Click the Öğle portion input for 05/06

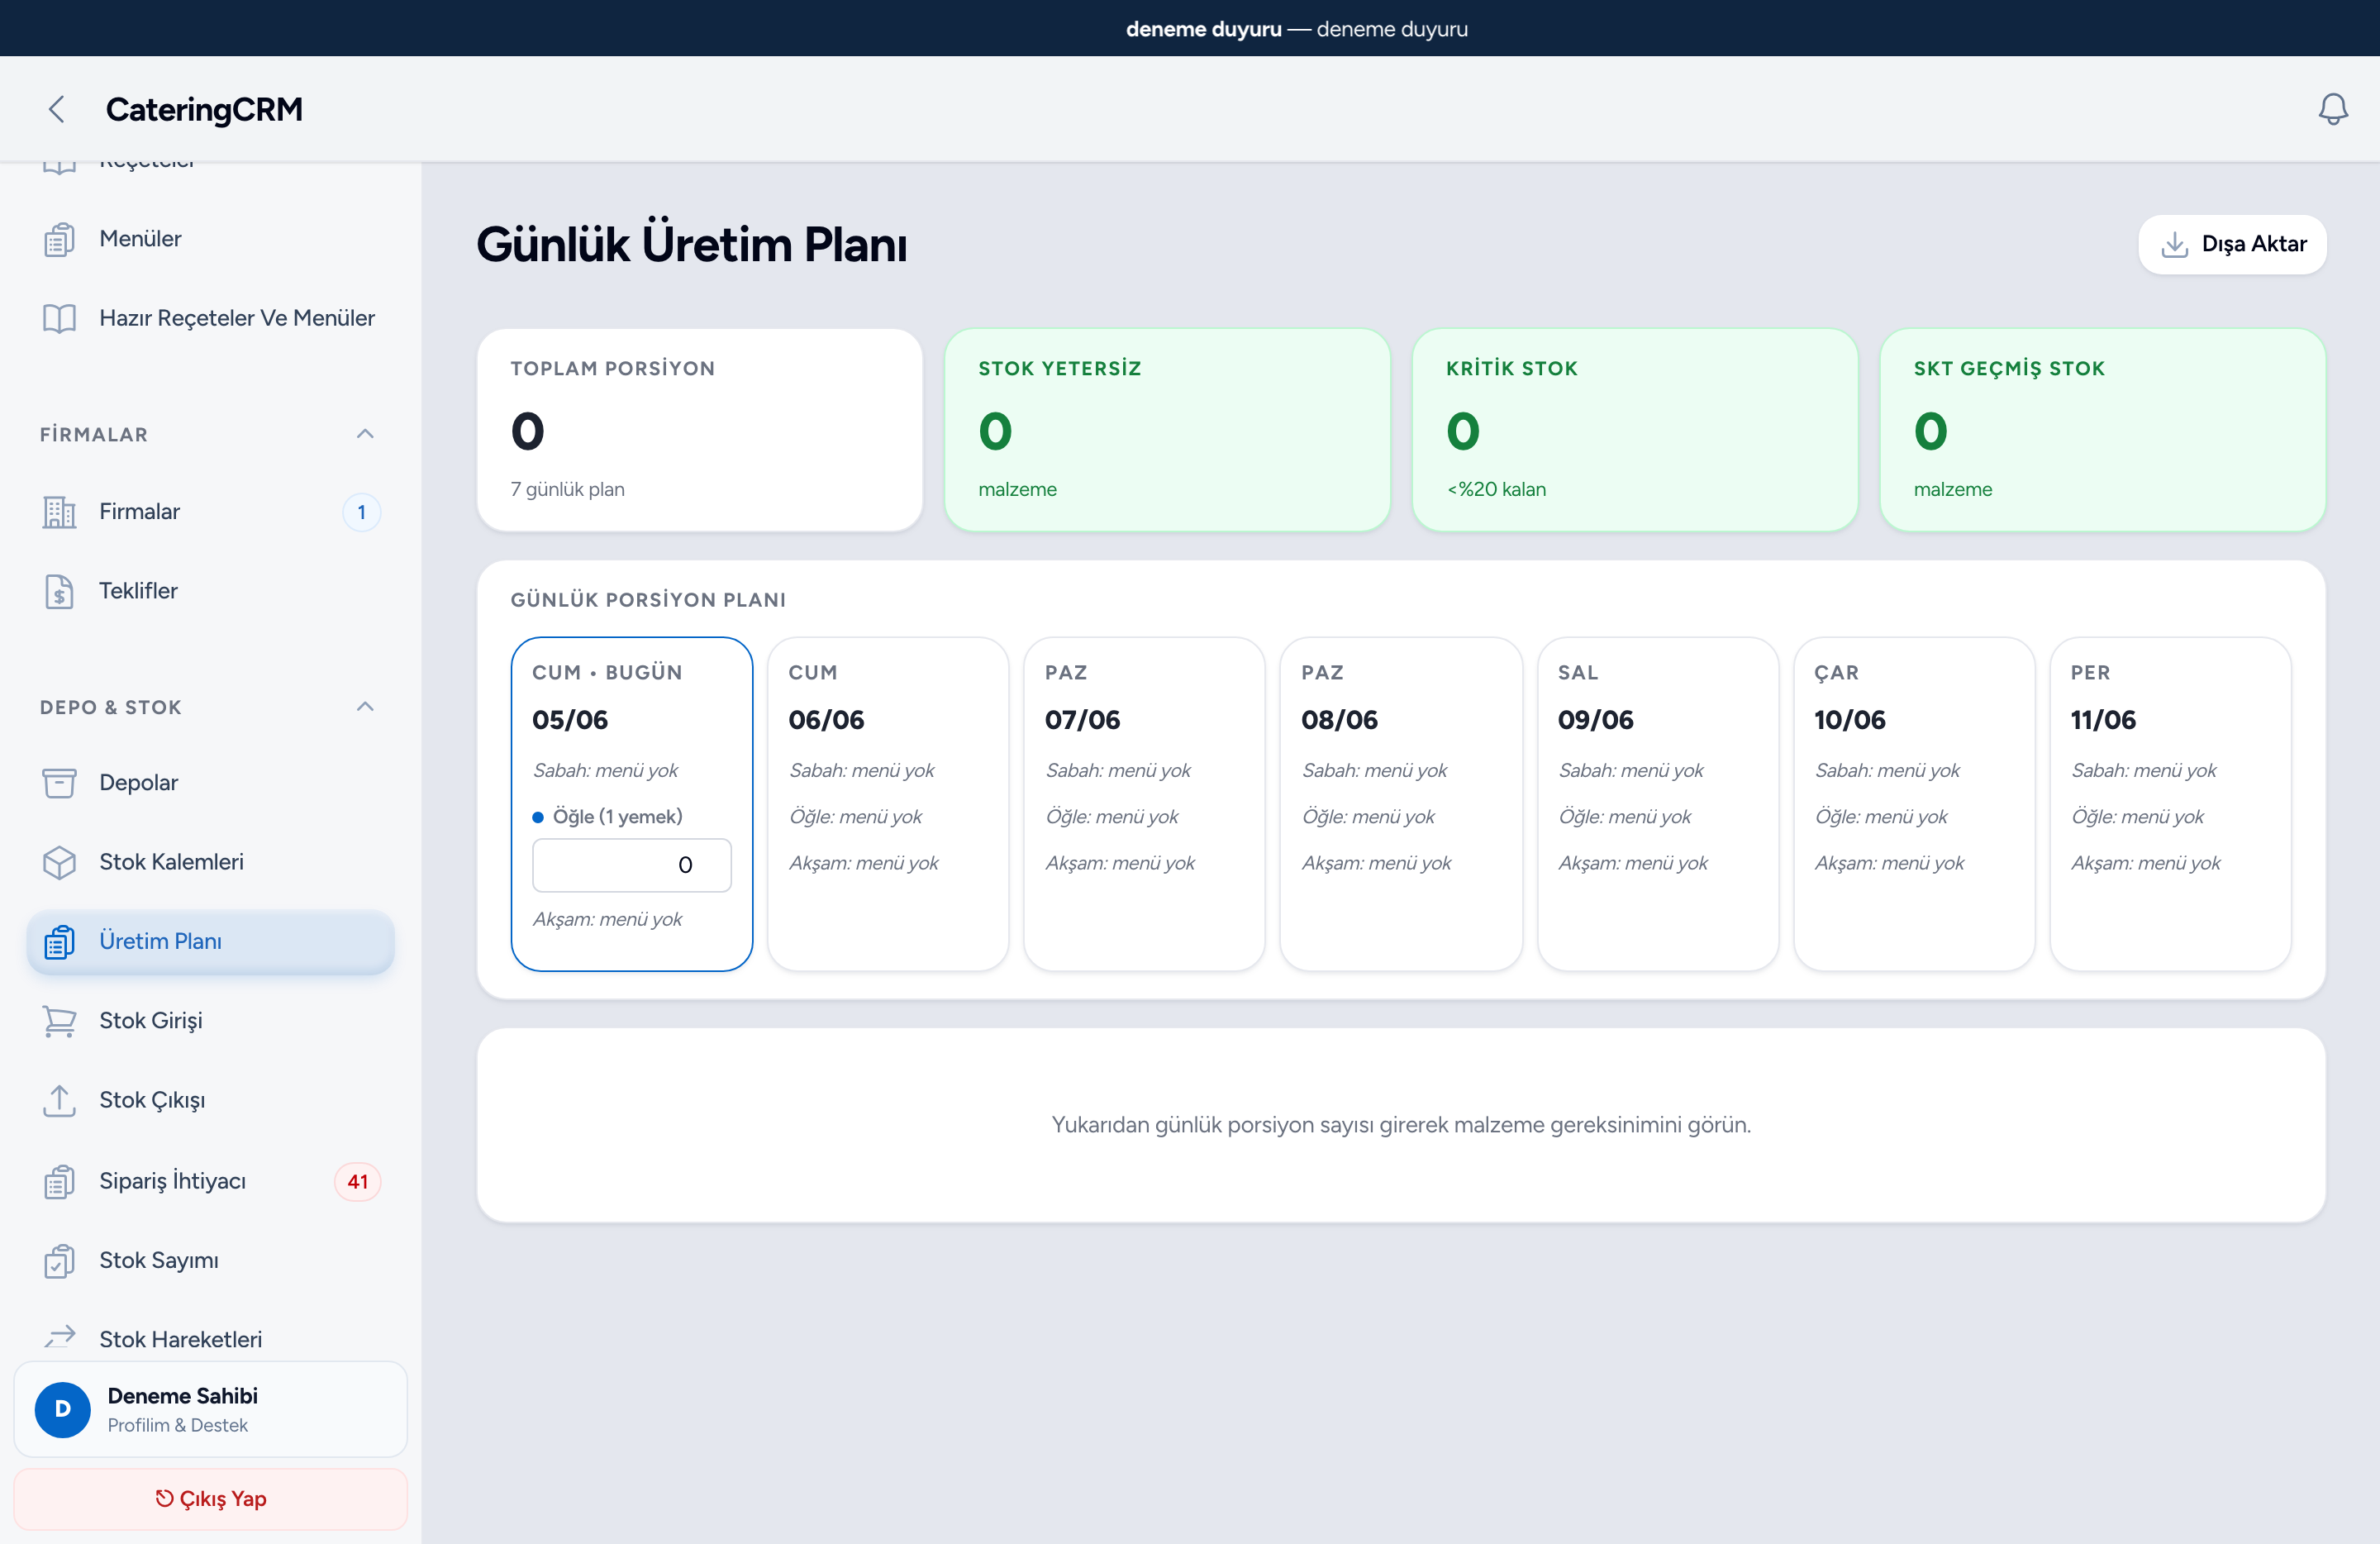[x=632, y=865]
